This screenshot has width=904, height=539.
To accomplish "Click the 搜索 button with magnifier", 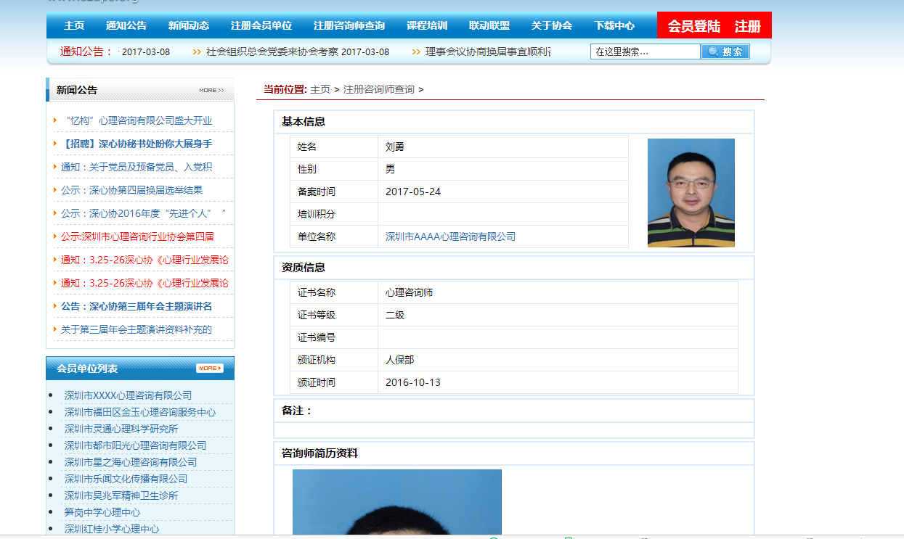I will tap(725, 52).
